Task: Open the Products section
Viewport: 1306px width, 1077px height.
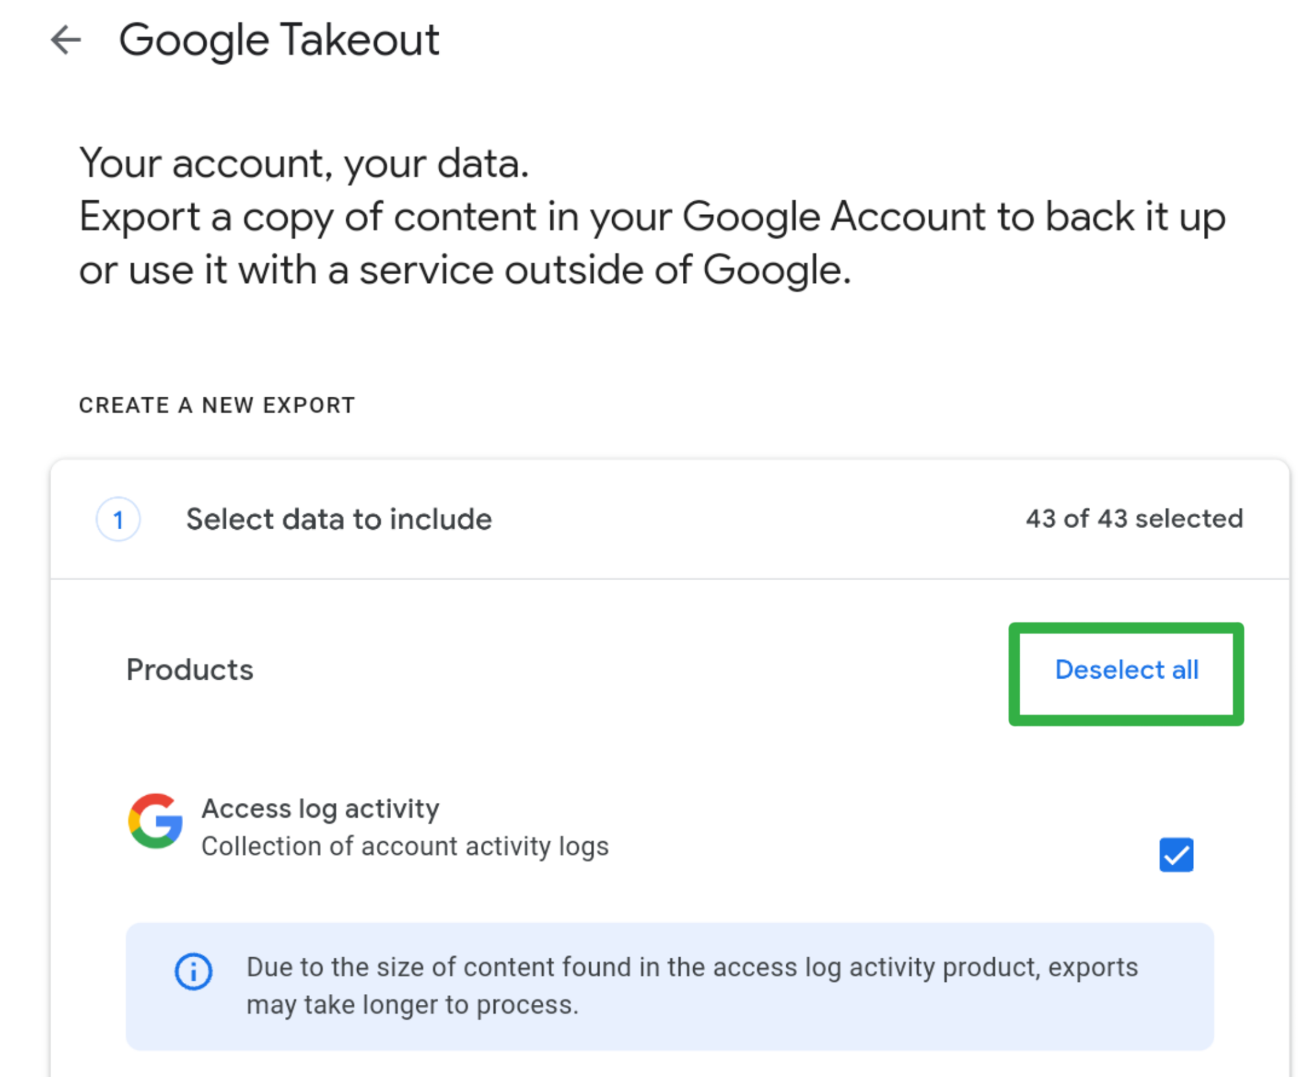Action: 190,669
